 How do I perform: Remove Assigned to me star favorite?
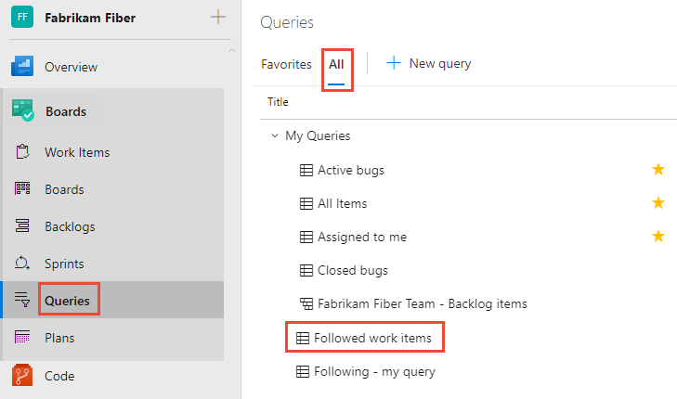pyautogui.click(x=658, y=236)
